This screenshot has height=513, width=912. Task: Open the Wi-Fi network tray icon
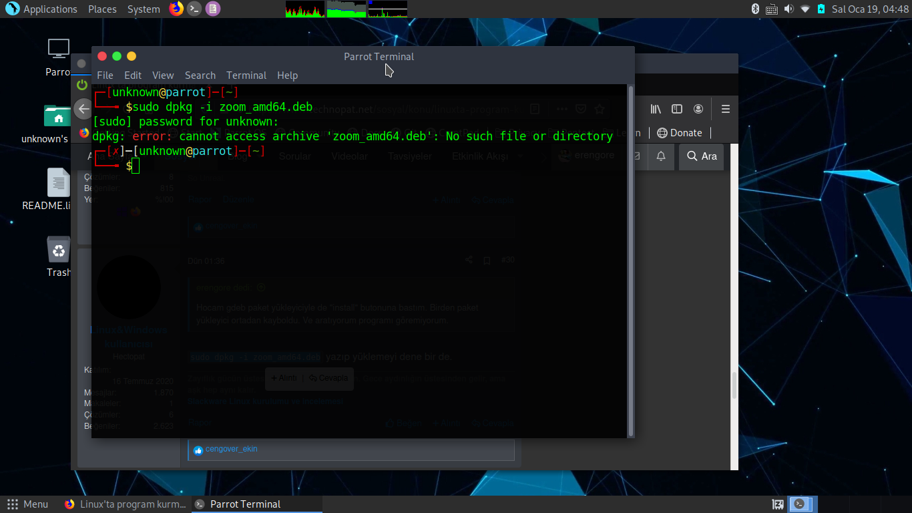805,9
